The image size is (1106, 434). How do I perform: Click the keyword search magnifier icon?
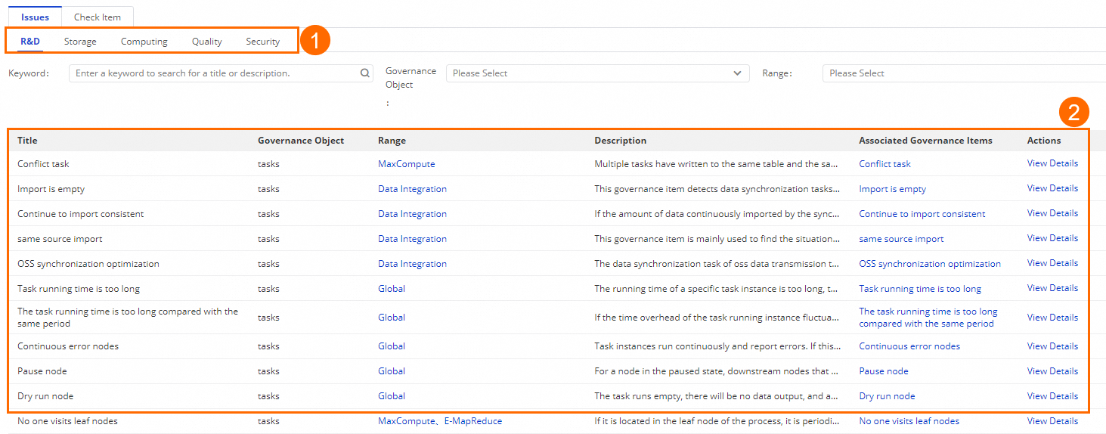point(365,73)
